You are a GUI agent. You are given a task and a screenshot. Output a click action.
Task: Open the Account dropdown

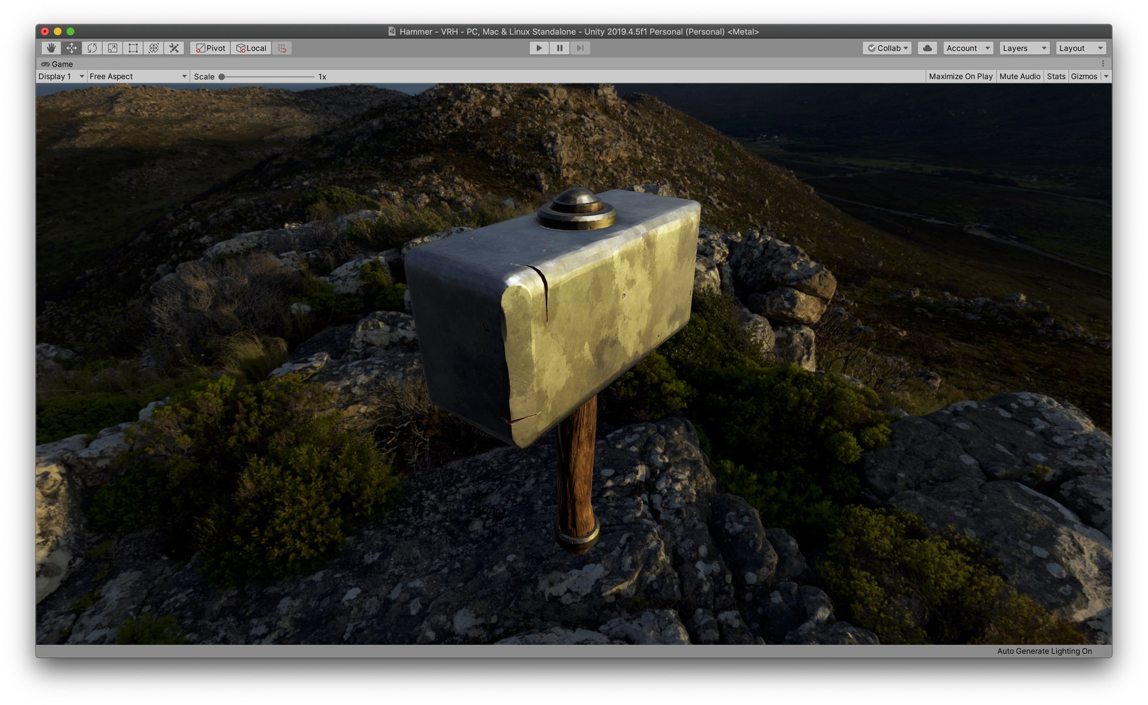point(968,48)
